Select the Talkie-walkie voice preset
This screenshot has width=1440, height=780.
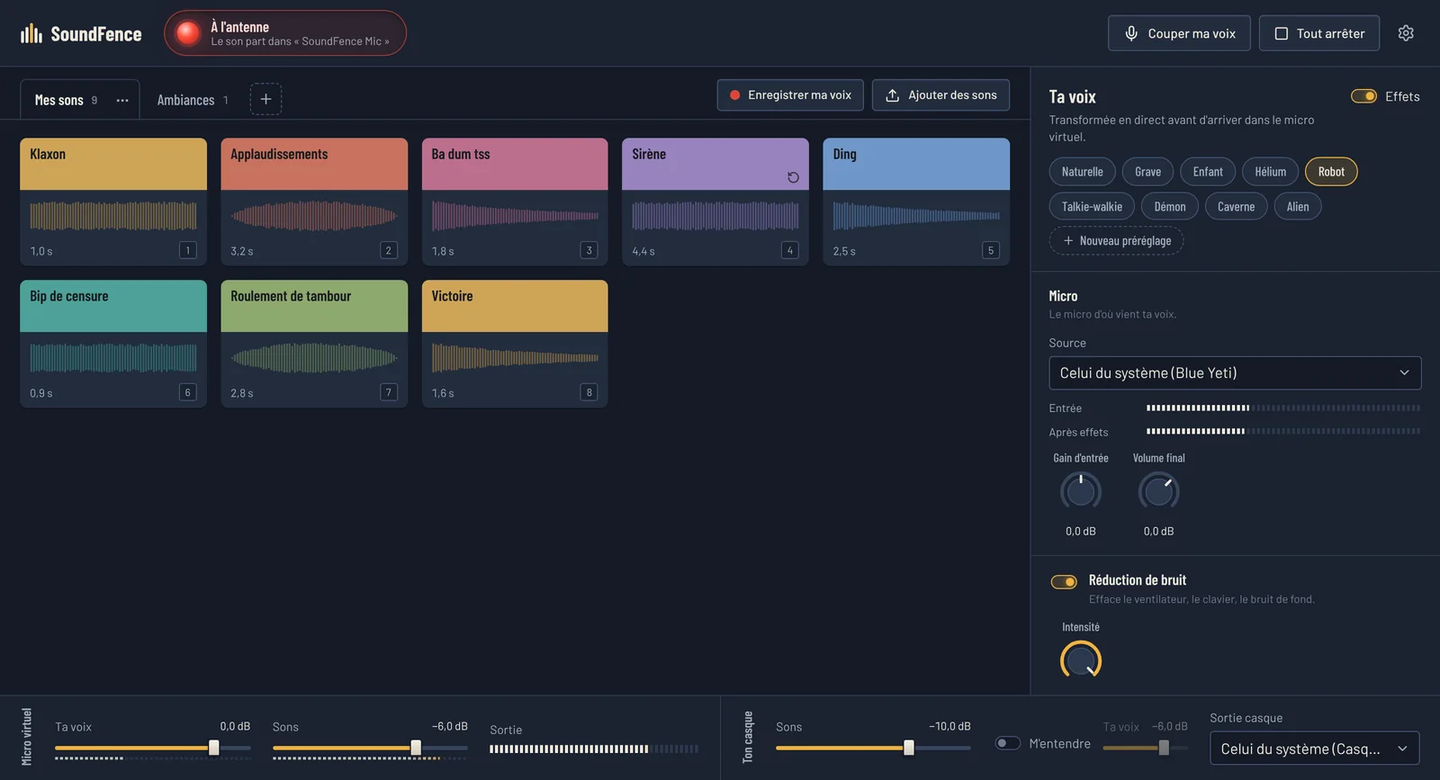tap(1092, 207)
